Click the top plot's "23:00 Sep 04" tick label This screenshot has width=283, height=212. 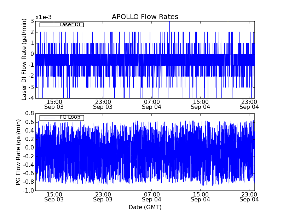[249, 104]
